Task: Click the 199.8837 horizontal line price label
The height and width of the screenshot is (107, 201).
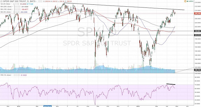Action: click(197, 31)
